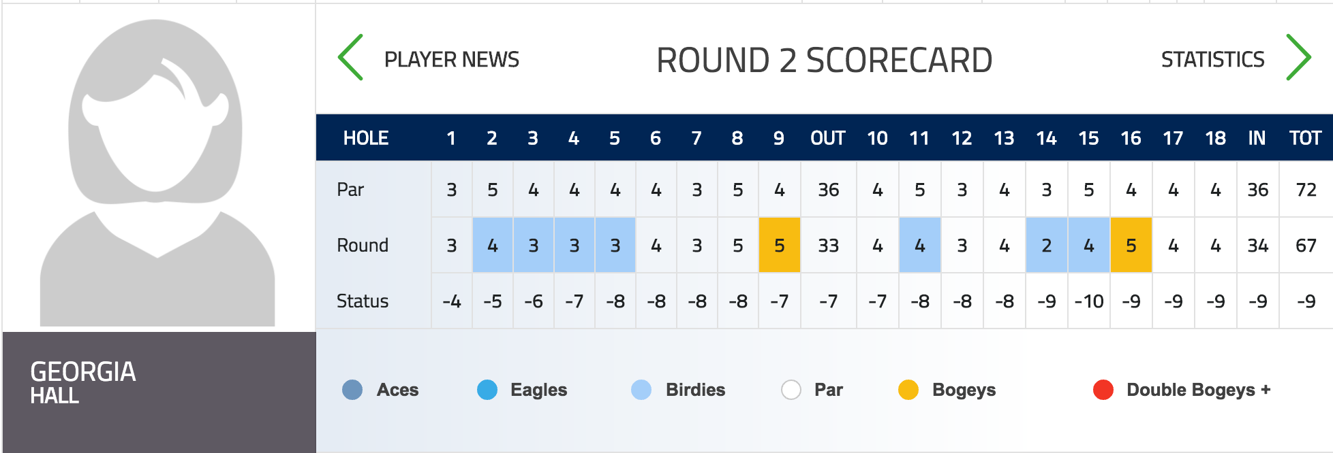Click the Round 2 Scorecard heading
The width and height of the screenshot is (1333, 453).
click(x=825, y=61)
